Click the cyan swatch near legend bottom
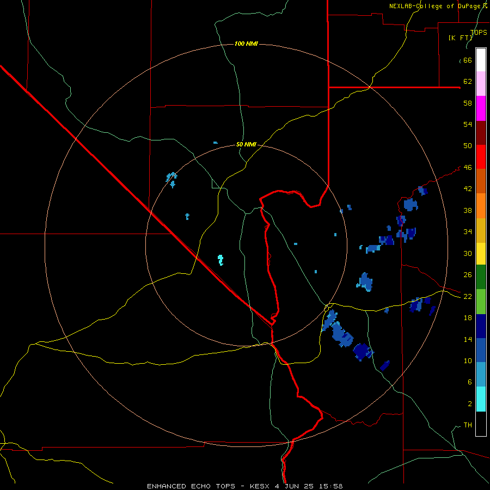The width and height of the screenshot is (490, 490). (481, 399)
